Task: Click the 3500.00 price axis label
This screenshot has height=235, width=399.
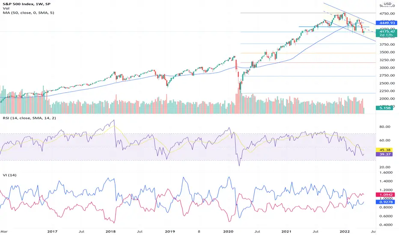Action: (387, 52)
